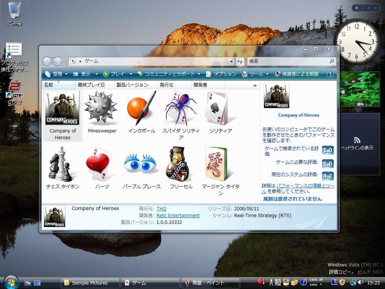Viewport: 385px width, 289px height.
Task: Sort by the 名前 column header
Action: (59, 85)
